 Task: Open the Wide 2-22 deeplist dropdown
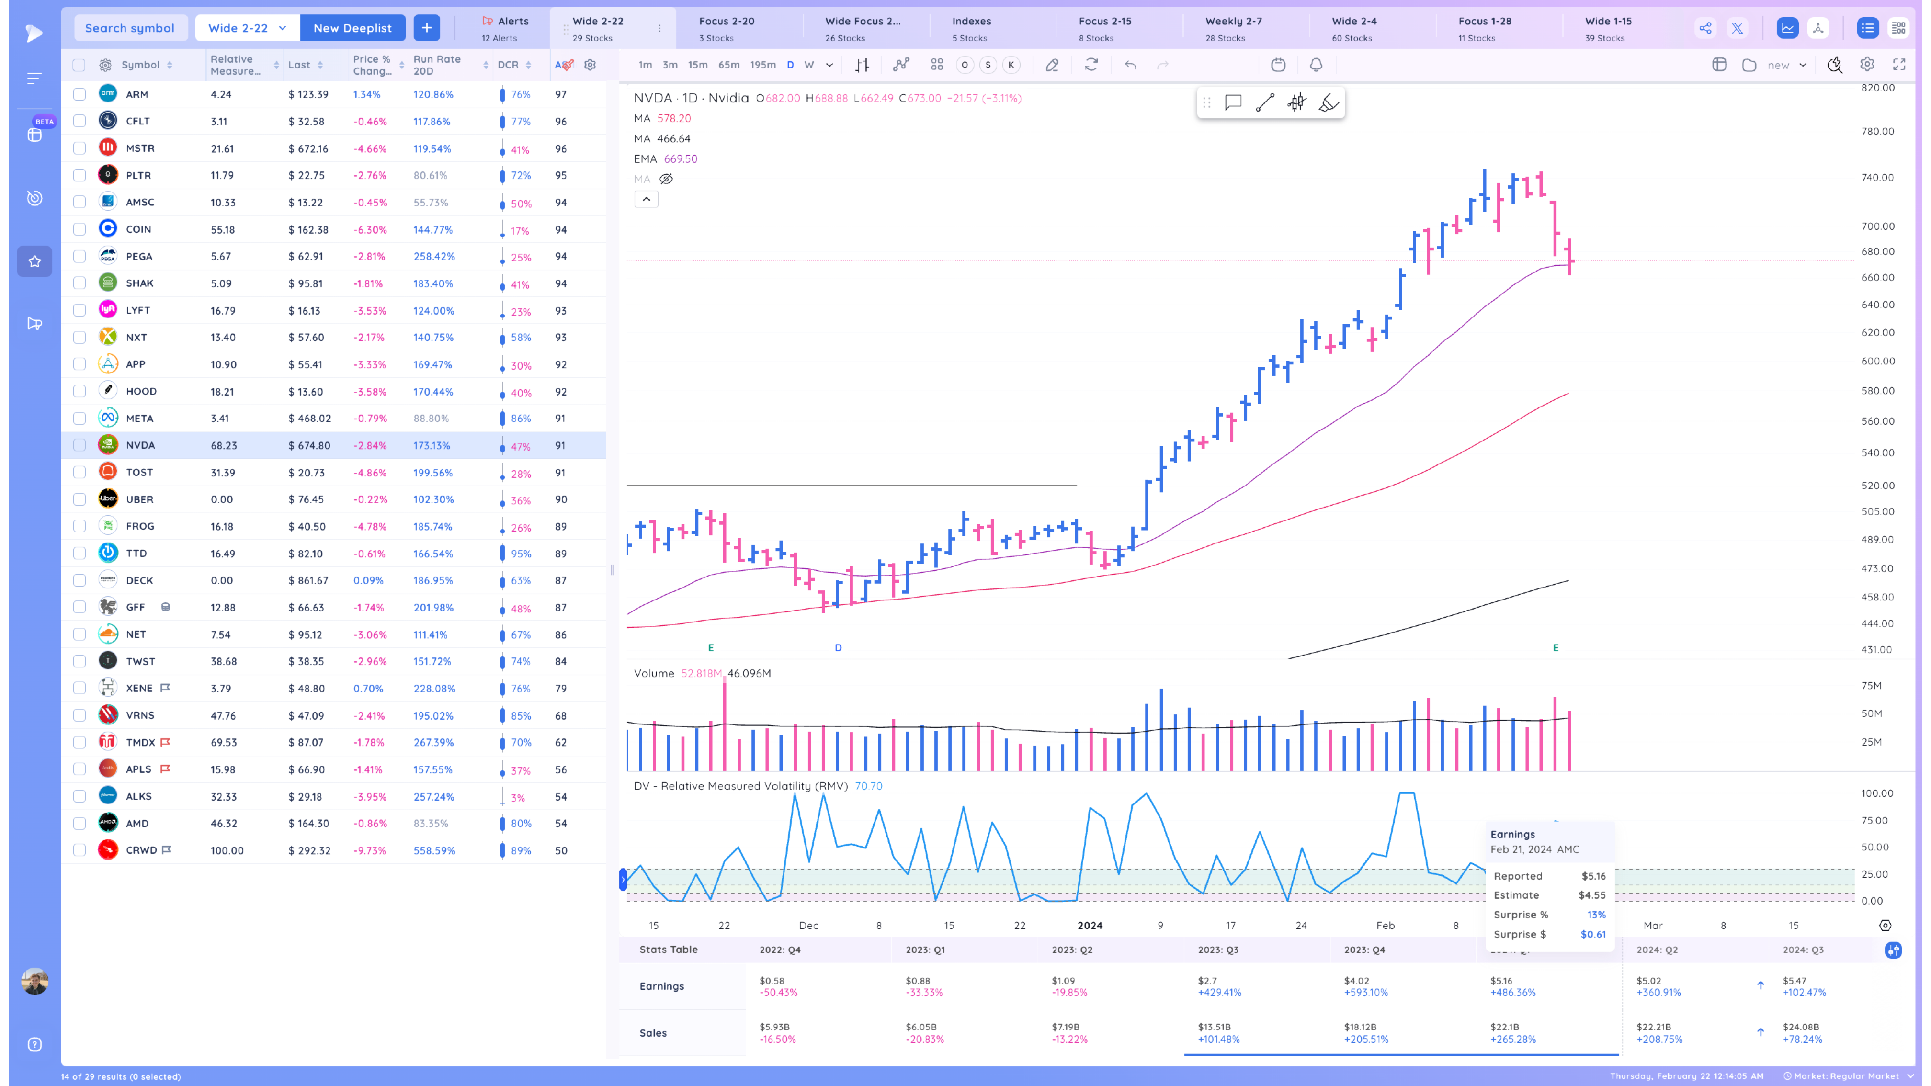[248, 28]
